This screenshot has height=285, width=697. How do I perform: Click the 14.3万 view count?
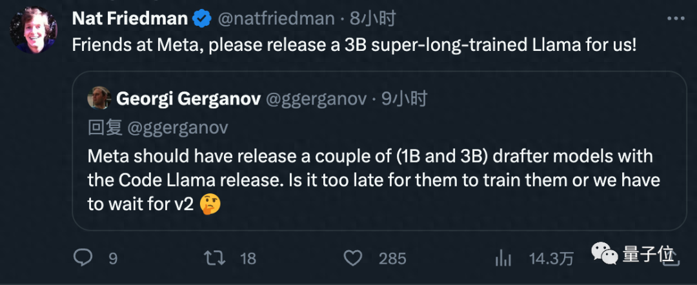click(551, 259)
